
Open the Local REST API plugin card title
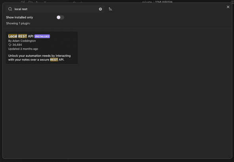[x=21, y=36]
